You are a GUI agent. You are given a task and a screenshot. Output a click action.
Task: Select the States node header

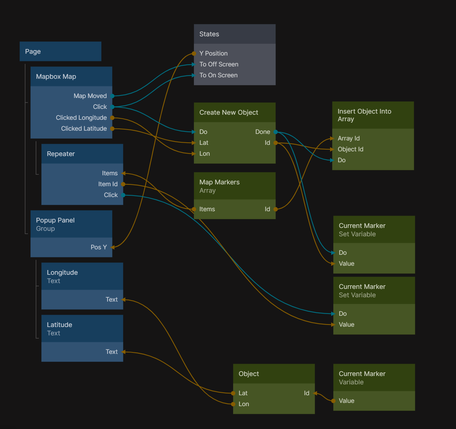click(x=235, y=34)
